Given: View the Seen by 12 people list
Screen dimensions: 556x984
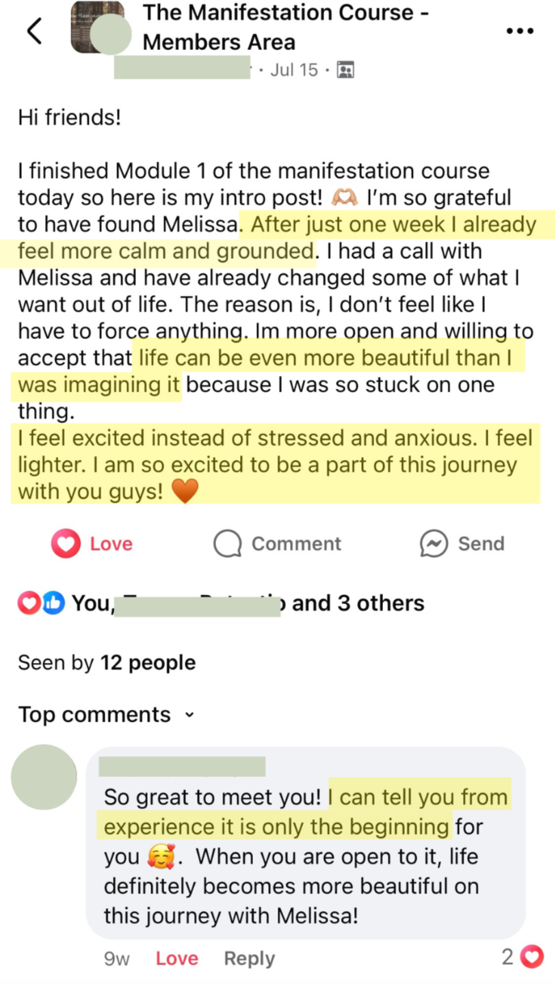Looking at the screenshot, I should point(107,663).
